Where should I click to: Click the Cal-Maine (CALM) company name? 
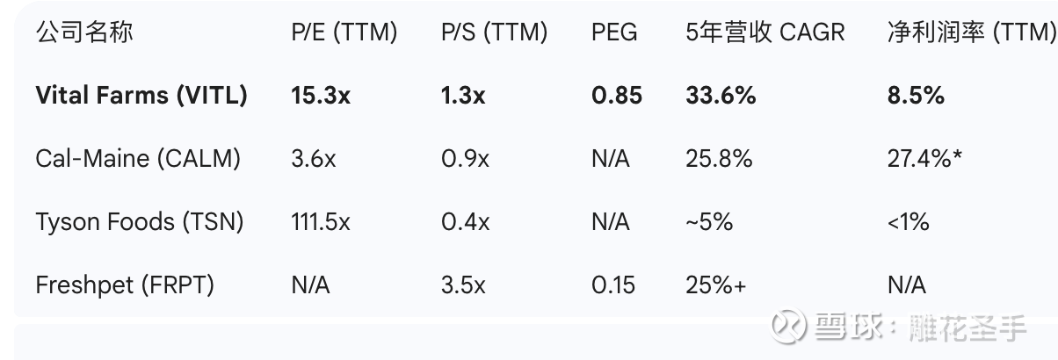[138, 159]
